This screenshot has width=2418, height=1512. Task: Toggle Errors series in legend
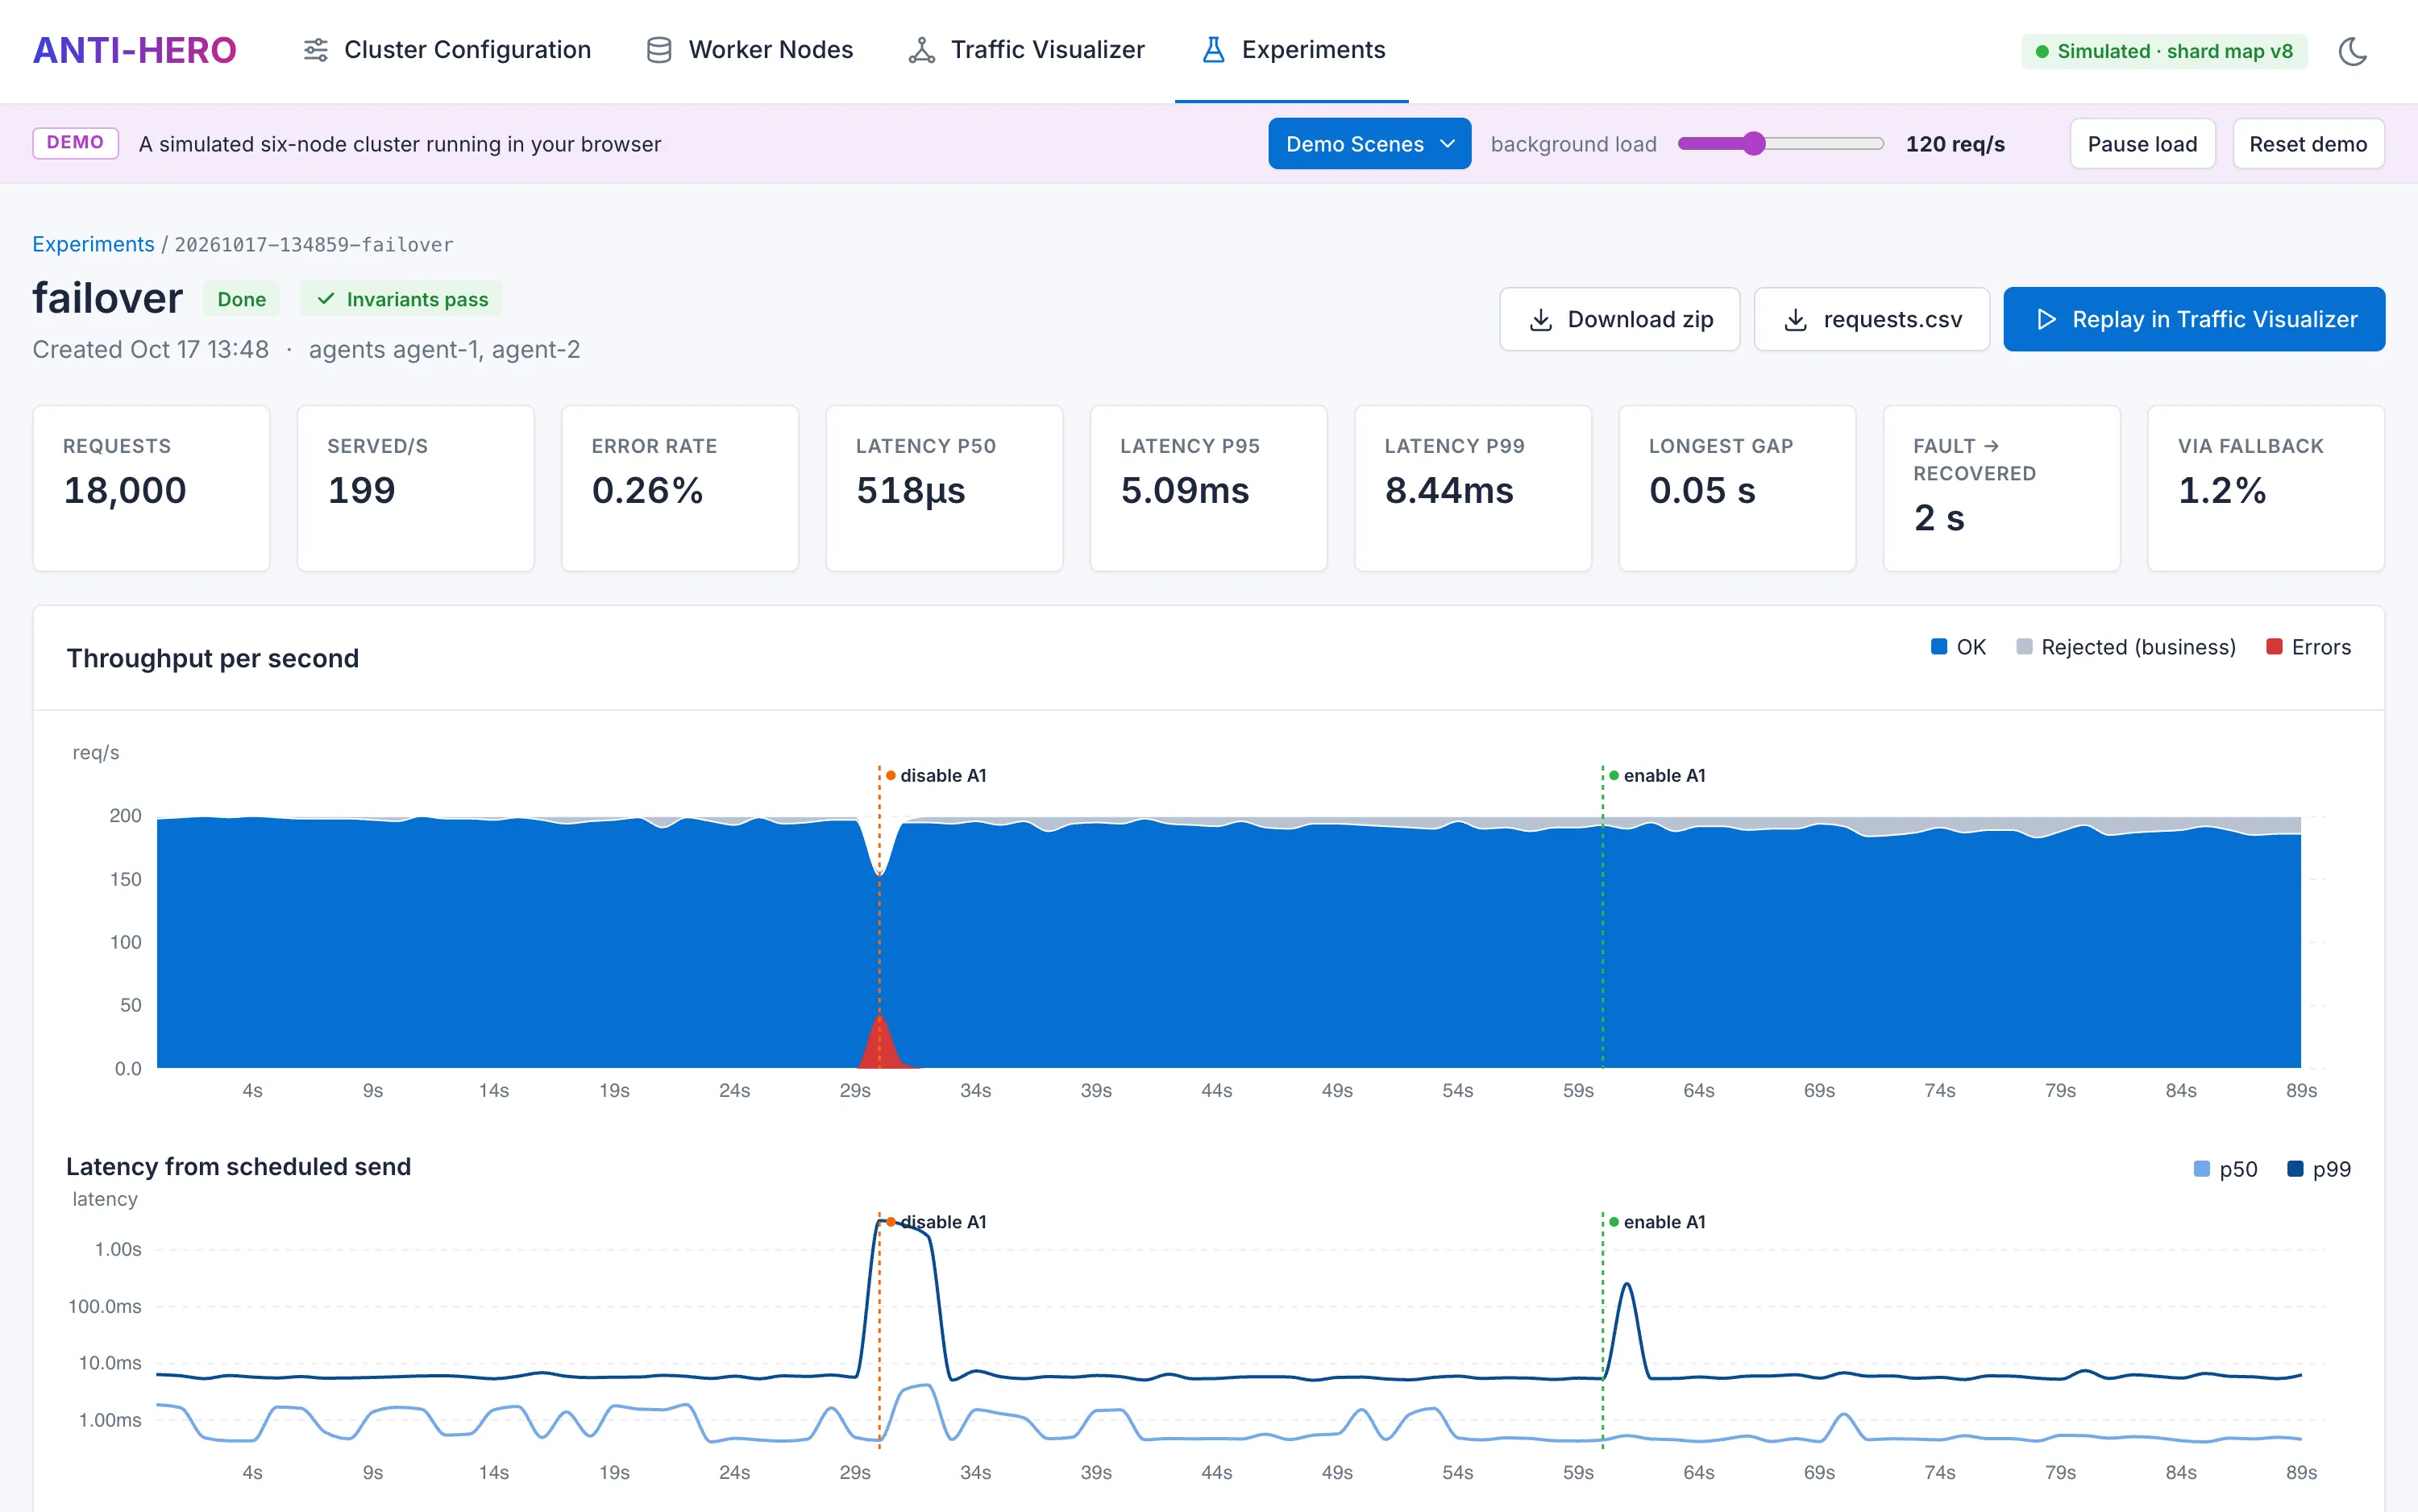[x=2308, y=647]
